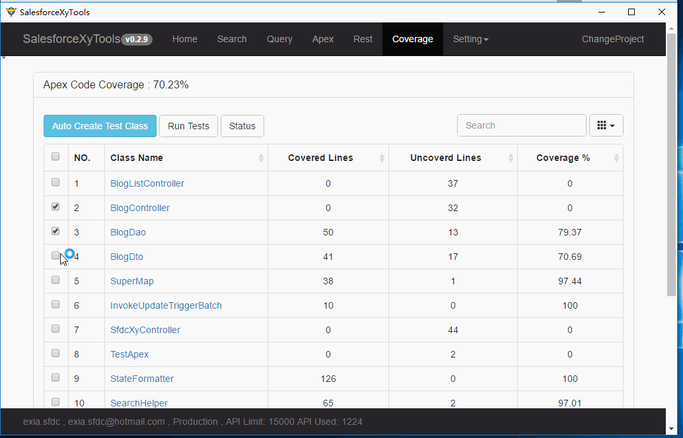
Task: Open the BlogDto class link
Action: (x=127, y=257)
